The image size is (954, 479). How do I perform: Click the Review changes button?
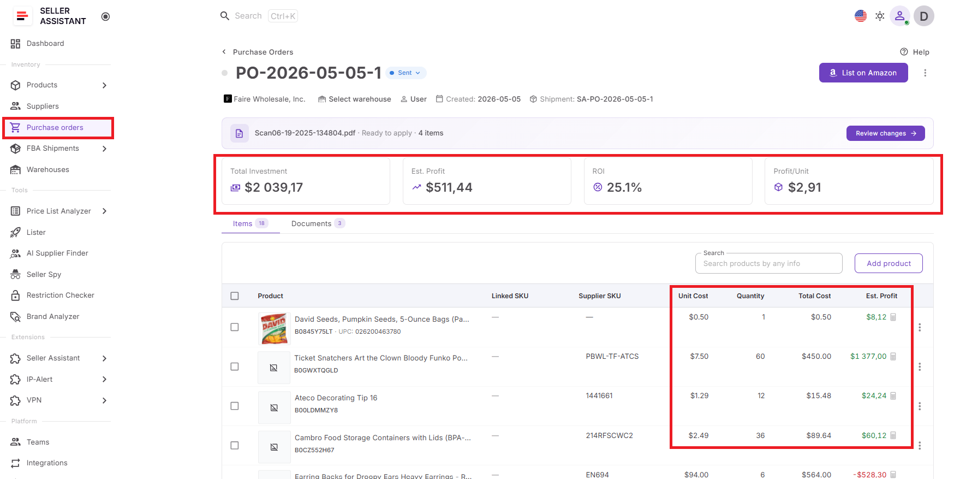pyautogui.click(x=885, y=133)
